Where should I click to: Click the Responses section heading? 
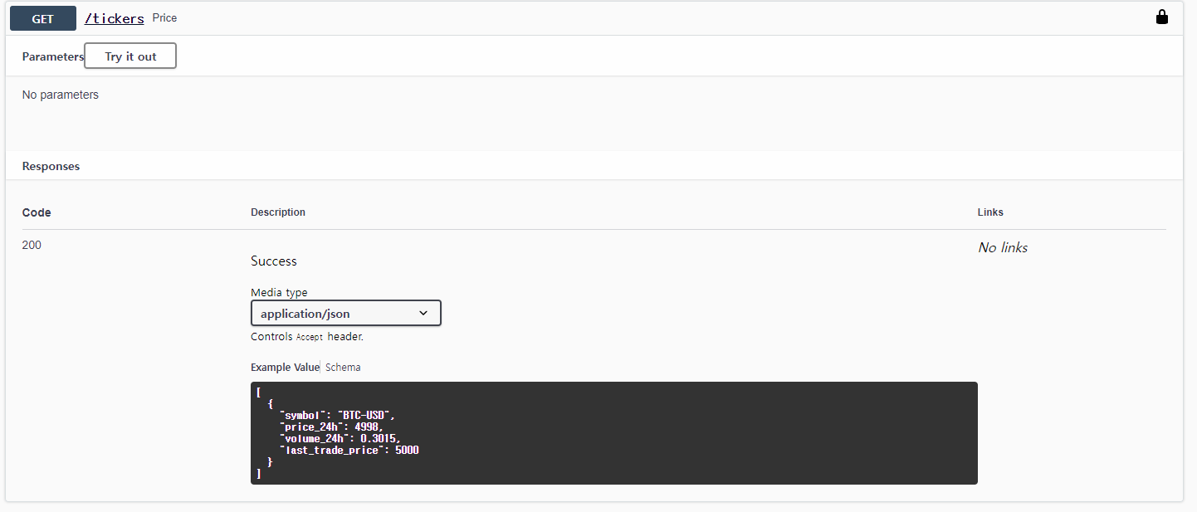point(51,166)
